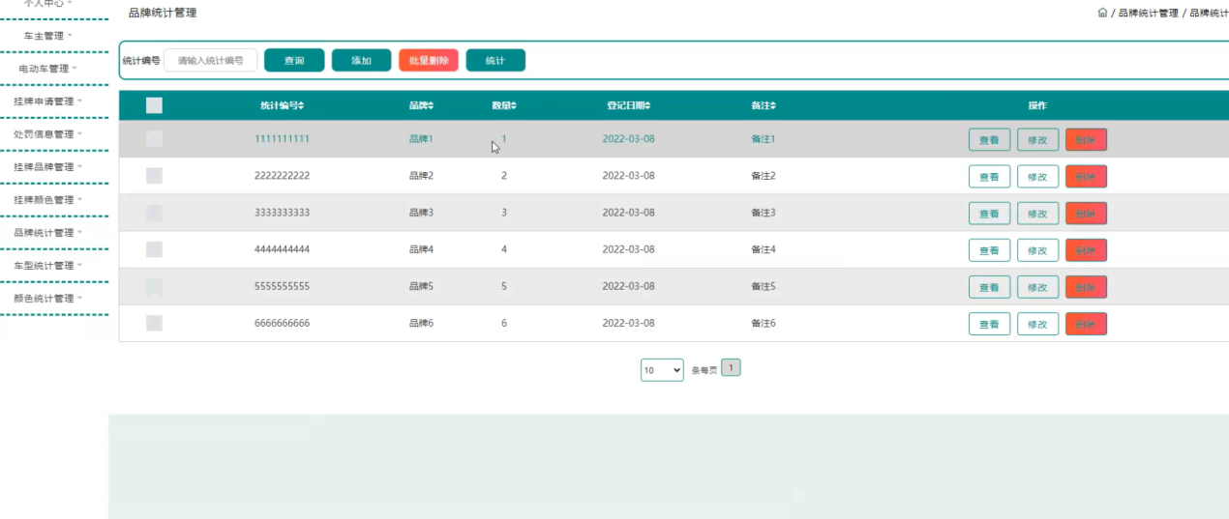Click the 6666666666 cell
Screen dimensions: 1229x519
click(282, 323)
